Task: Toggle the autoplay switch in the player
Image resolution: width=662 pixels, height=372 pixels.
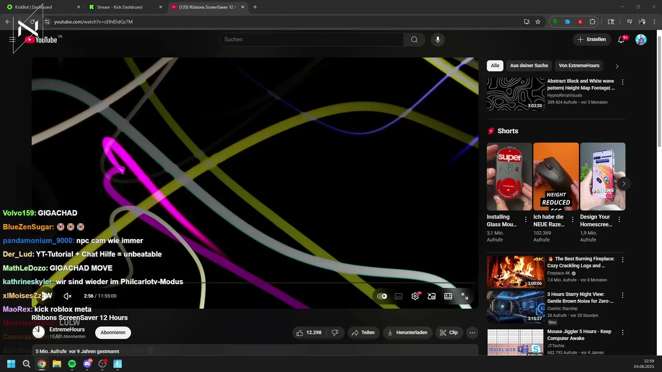Action: (382, 296)
